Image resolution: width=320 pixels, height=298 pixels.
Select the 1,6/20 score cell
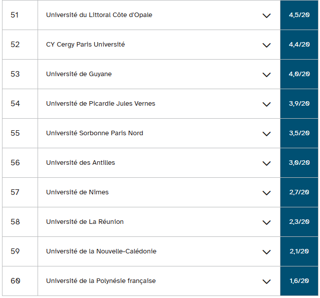299,281
